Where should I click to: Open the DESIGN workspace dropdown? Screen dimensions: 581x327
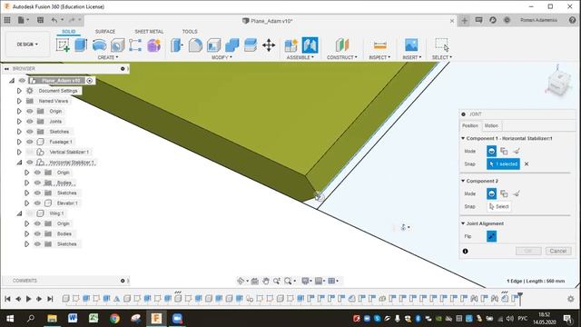27,45
